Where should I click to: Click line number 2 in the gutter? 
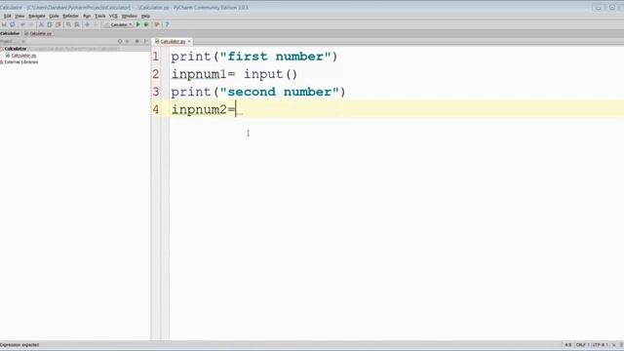point(156,74)
